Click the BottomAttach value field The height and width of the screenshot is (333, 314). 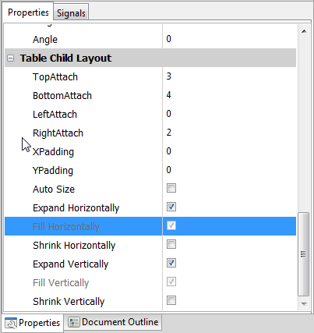(229, 95)
